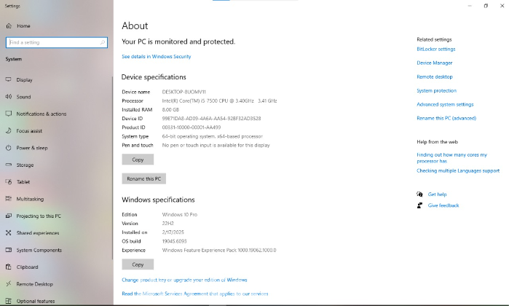Select the System Components icon

pyautogui.click(x=9, y=250)
